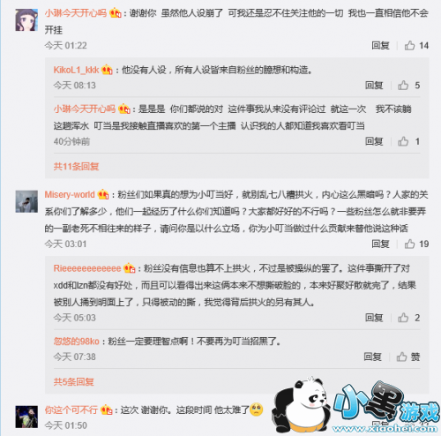Expand the 共11条回复 reply thread
This screenshot has width=441, height=436.
(x=76, y=167)
